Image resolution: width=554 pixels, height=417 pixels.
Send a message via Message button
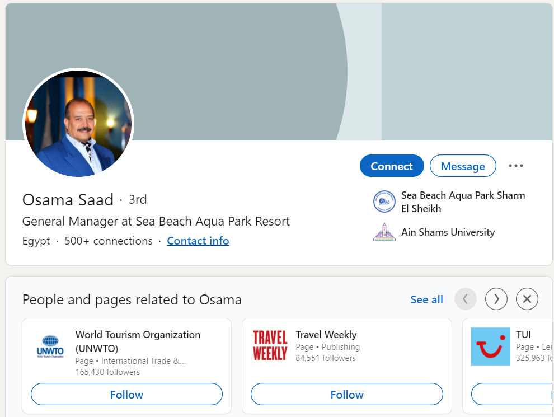(463, 166)
